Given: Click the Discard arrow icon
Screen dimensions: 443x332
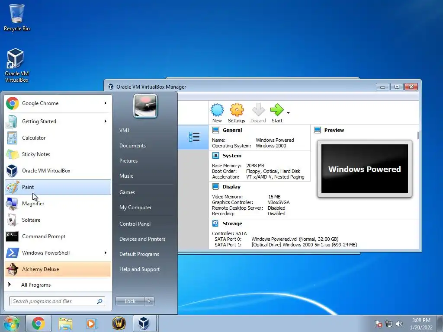Looking at the screenshot, I should [258, 110].
